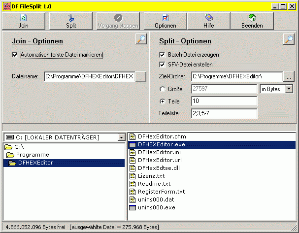Screen dimensions: 299x233
Task: Uncheck Batch-Datei erzeugen
Action: [163, 55]
